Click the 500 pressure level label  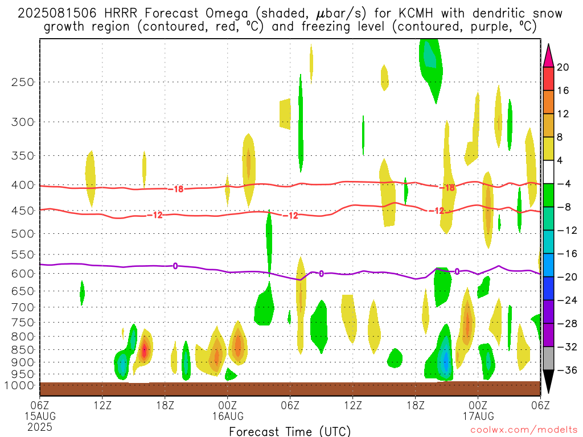(x=23, y=234)
